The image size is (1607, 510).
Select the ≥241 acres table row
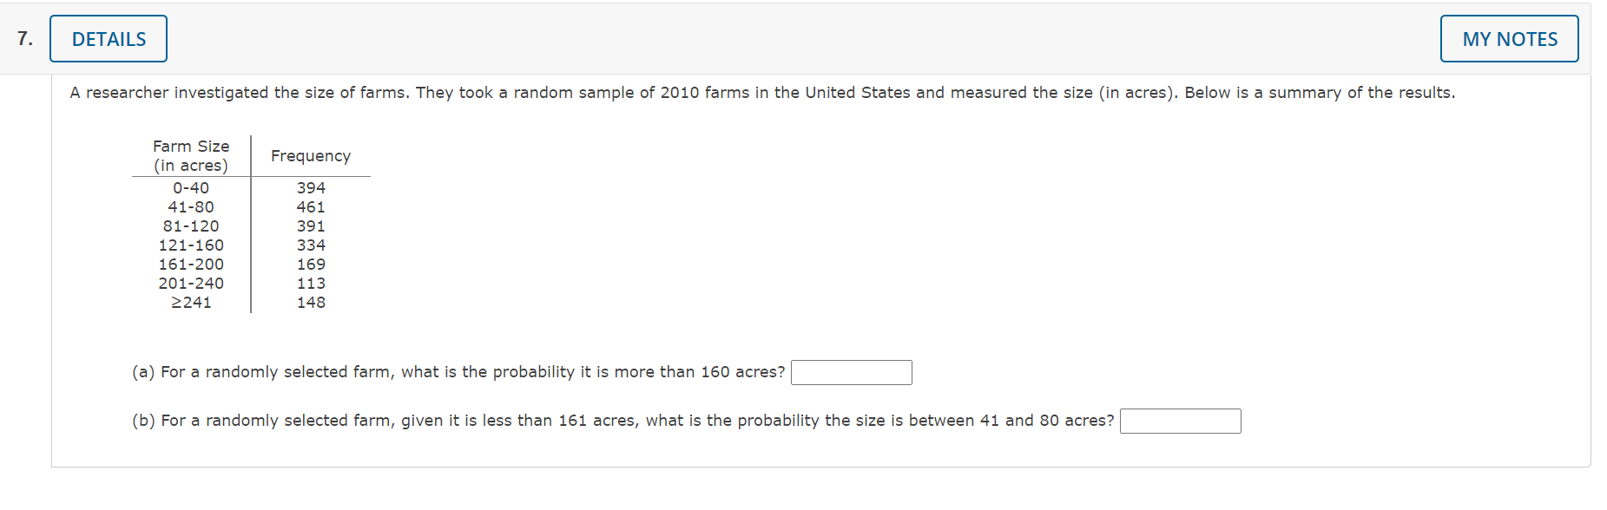tap(191, 302)
